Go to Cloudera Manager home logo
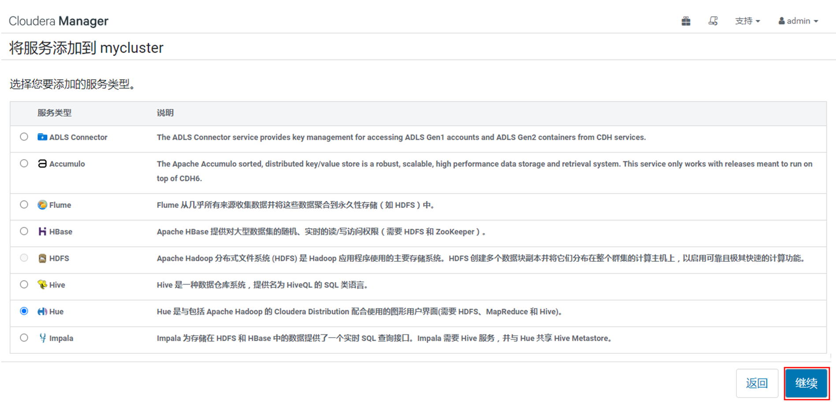This screenshot has height=405, width=836. [x=59, y=21]
